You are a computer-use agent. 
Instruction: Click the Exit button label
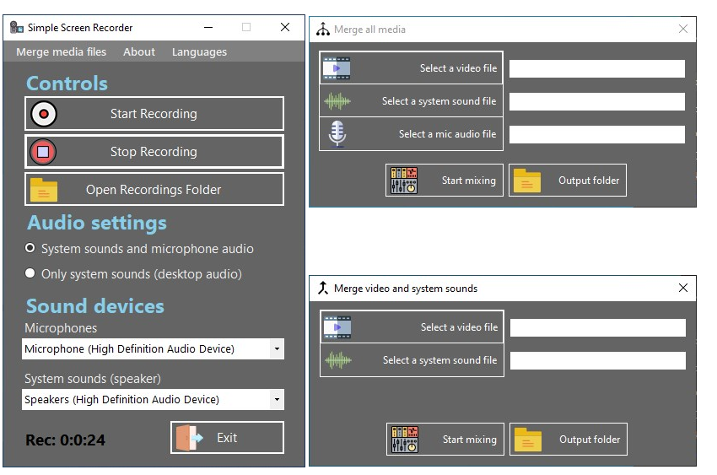(x=227, y=438)
